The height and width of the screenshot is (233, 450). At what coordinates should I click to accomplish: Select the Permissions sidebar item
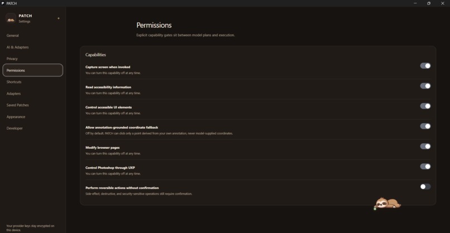tap(33, 70)
